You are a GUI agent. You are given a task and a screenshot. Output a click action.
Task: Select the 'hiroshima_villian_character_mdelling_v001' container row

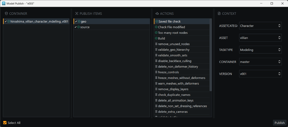pyautogui.click(x=36, y=22)
